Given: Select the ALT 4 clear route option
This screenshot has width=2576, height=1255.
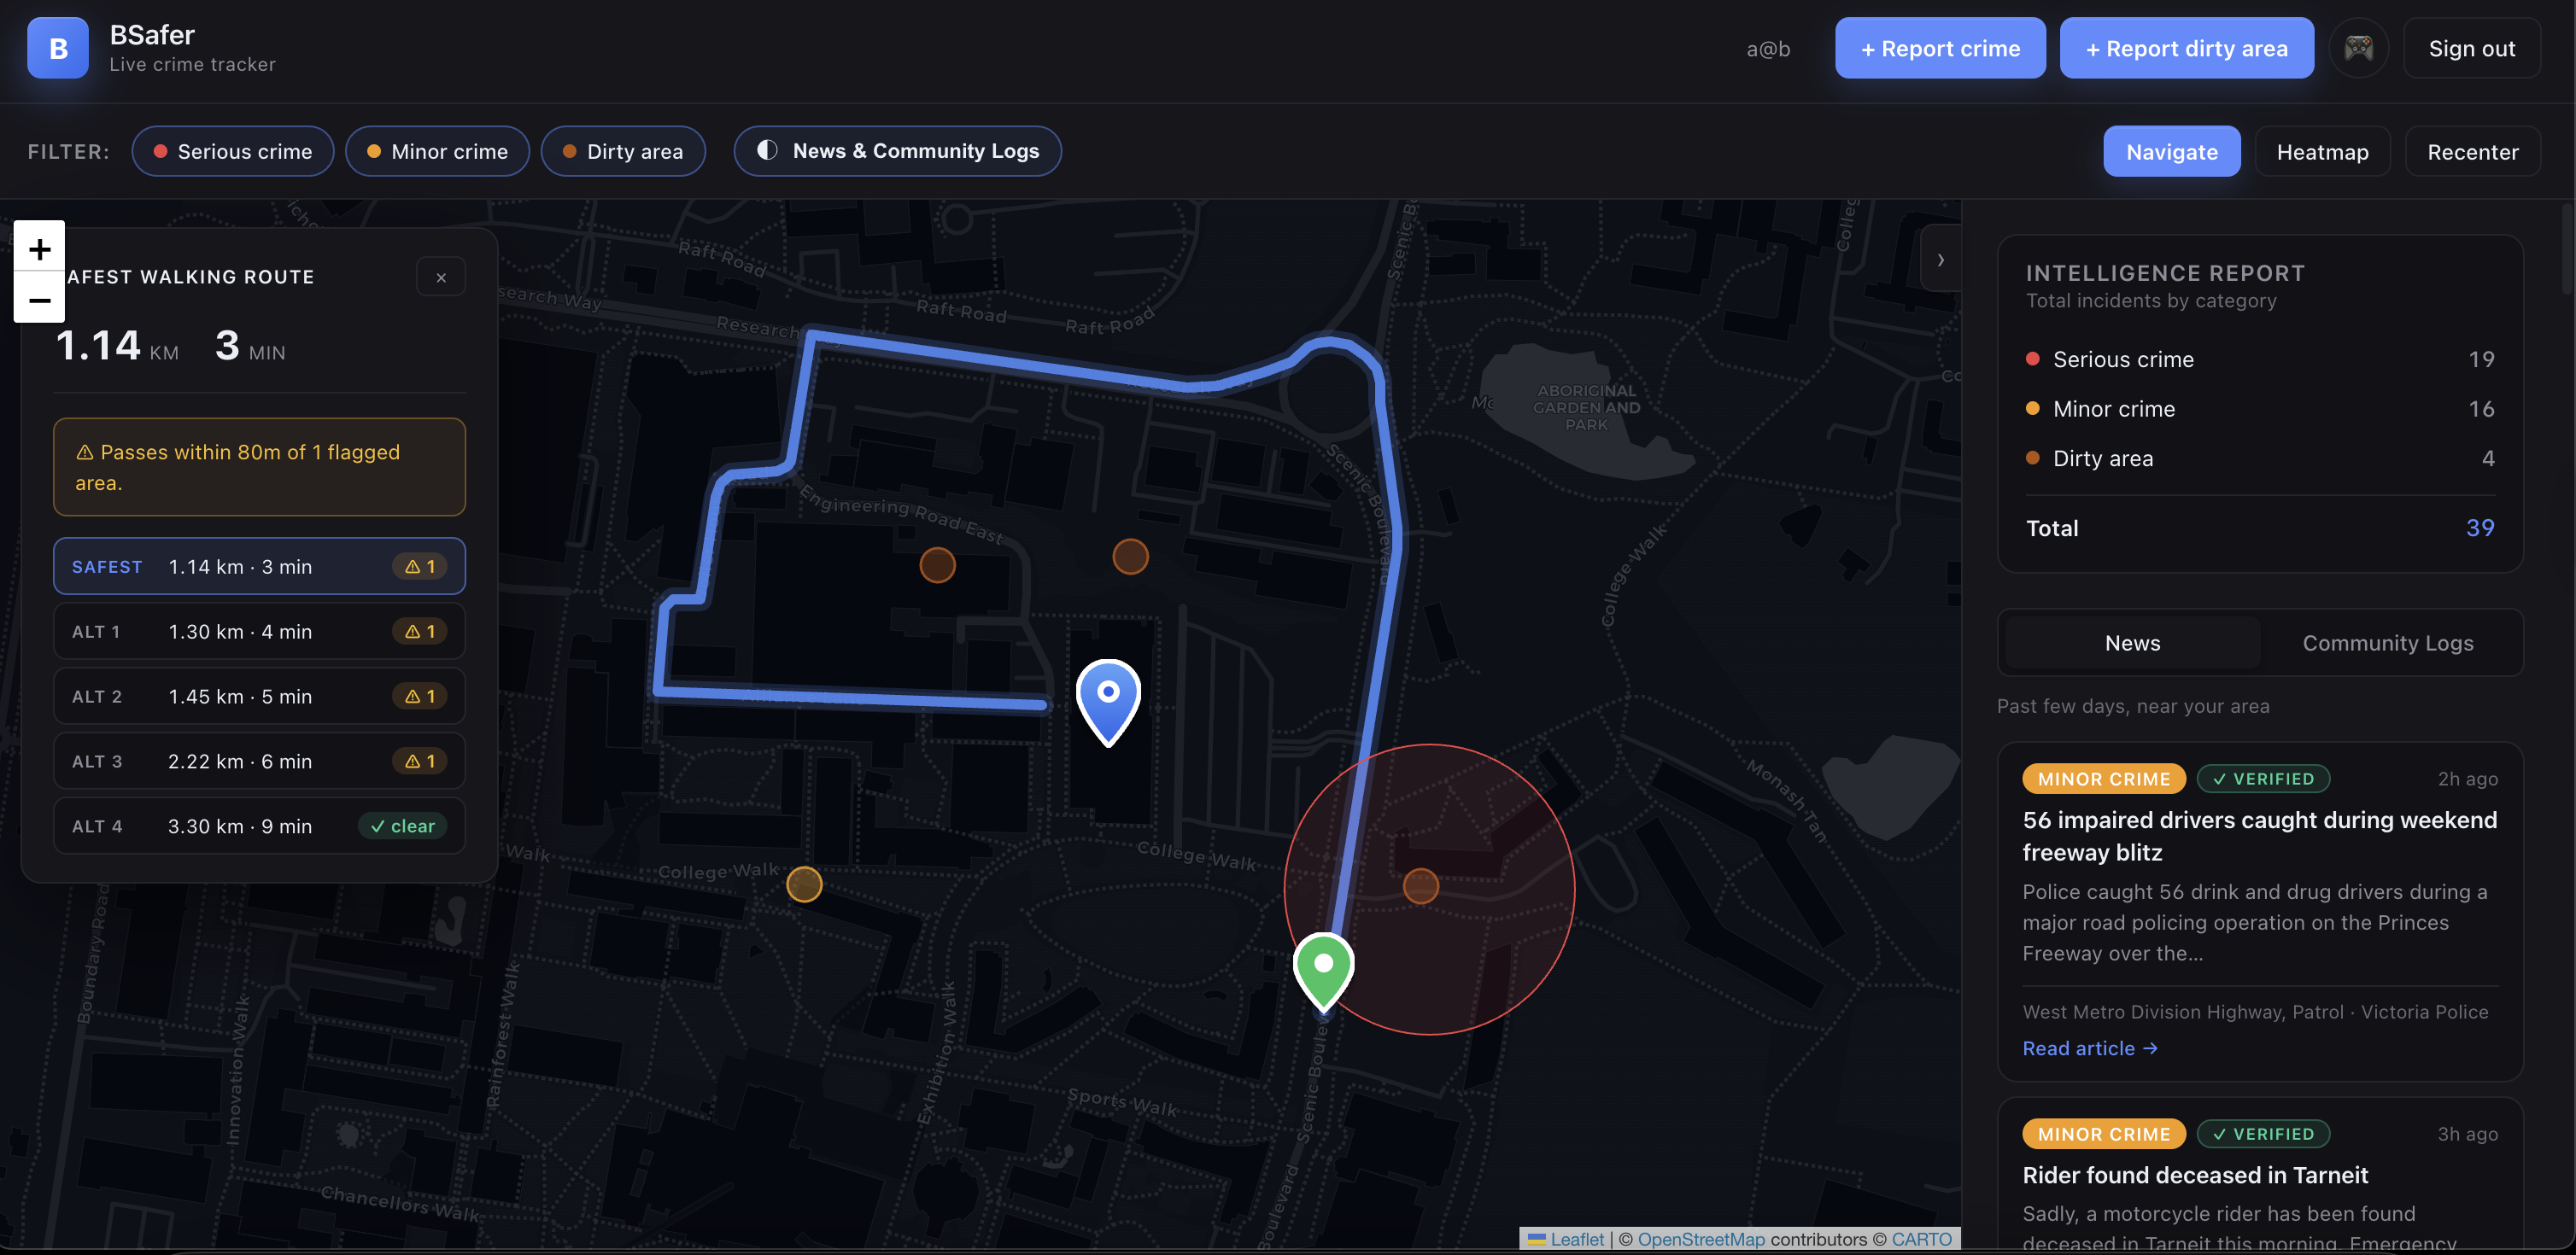Looking at the screenshot, I should (259, 826).
